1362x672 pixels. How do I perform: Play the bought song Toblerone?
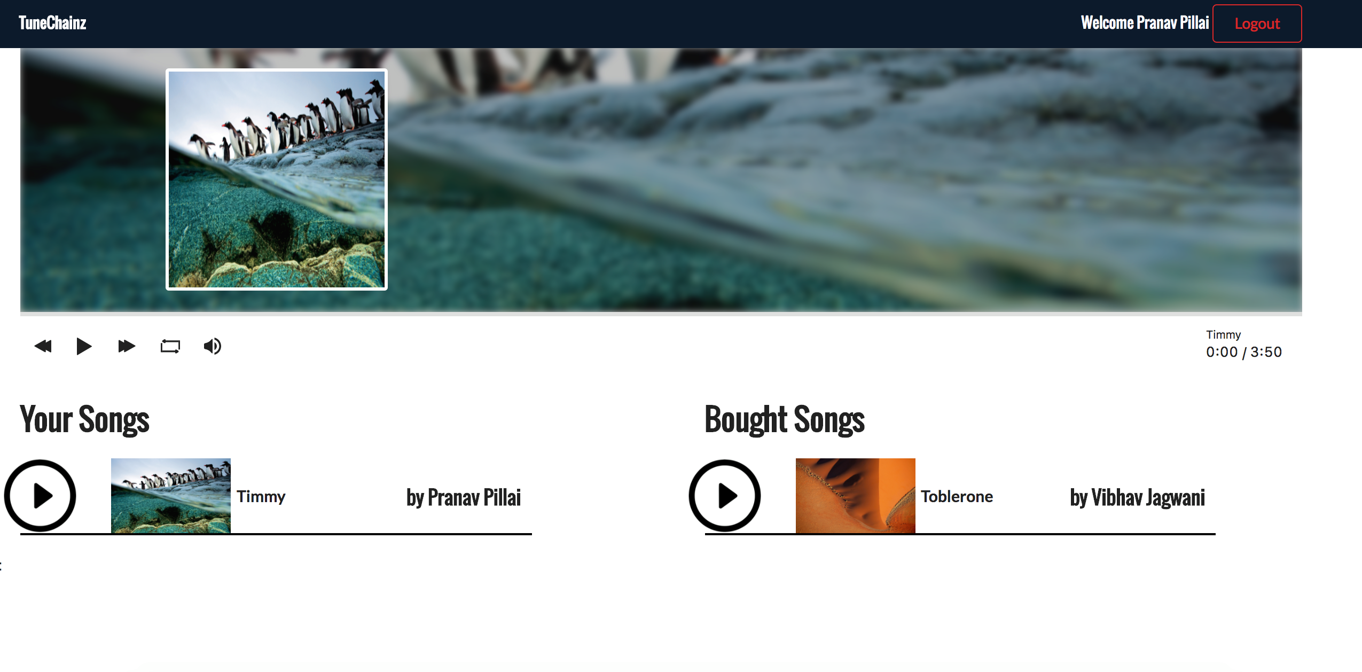(725, 495)
